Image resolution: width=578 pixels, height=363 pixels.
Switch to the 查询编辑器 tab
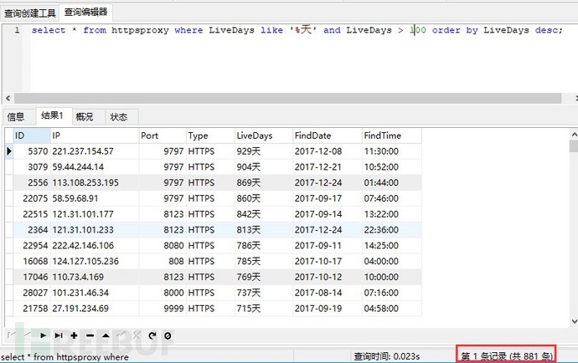(x=85, y=13)
